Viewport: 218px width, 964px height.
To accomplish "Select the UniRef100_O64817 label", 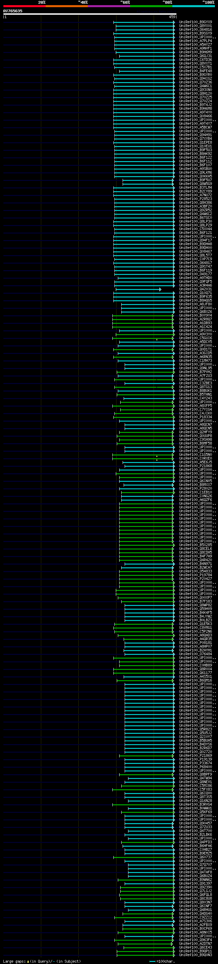I will pos(195,263).
